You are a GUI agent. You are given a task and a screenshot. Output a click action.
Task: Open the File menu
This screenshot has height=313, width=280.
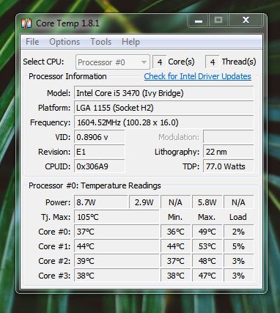tap(32, 42)
